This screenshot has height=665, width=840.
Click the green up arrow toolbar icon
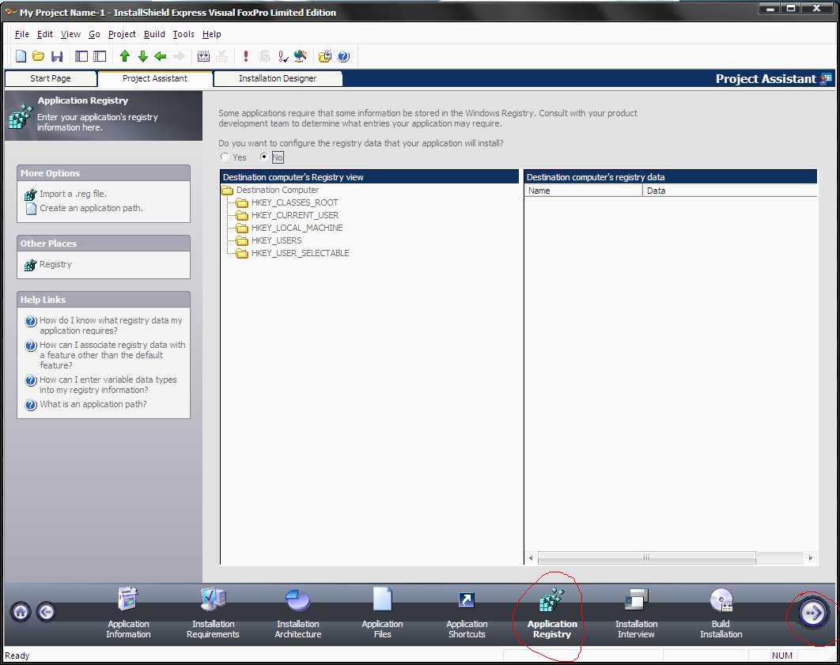125,56
